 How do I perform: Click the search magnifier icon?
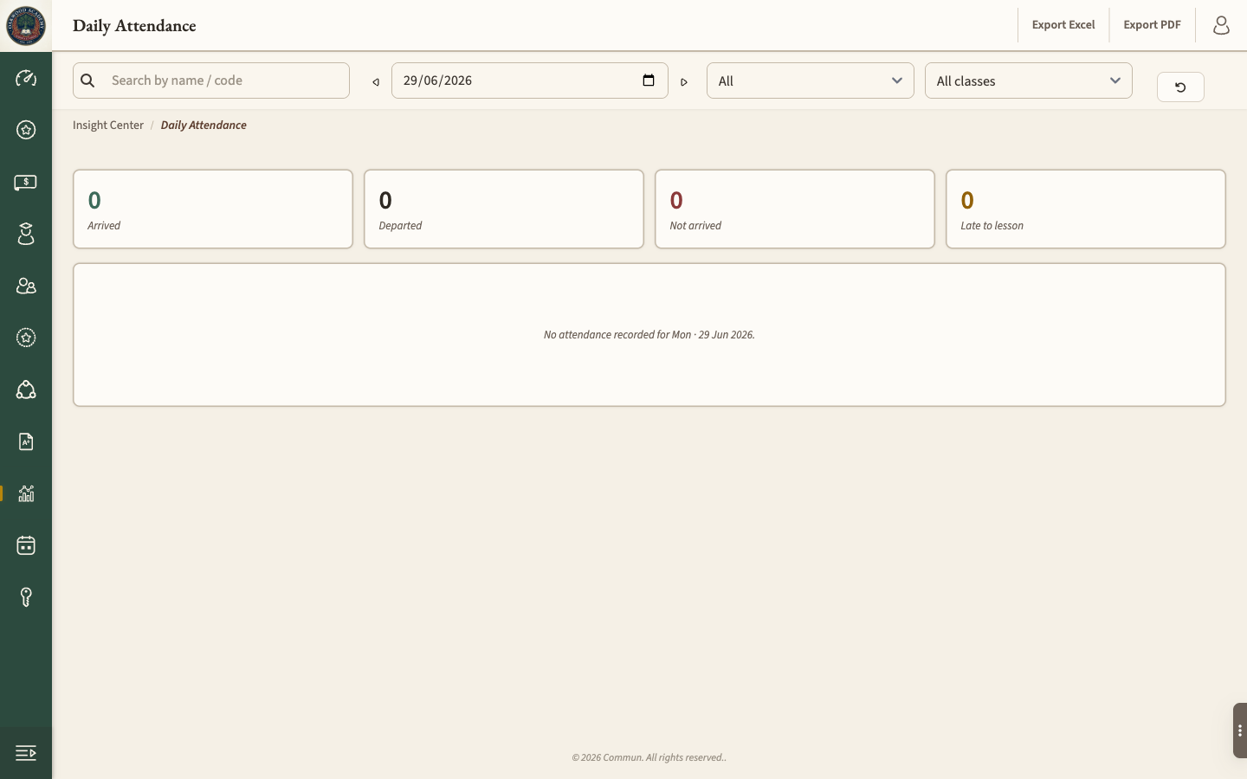pyautogui.click(x=87, y=80)
